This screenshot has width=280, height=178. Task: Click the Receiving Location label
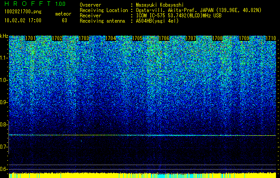pos(104,10)
